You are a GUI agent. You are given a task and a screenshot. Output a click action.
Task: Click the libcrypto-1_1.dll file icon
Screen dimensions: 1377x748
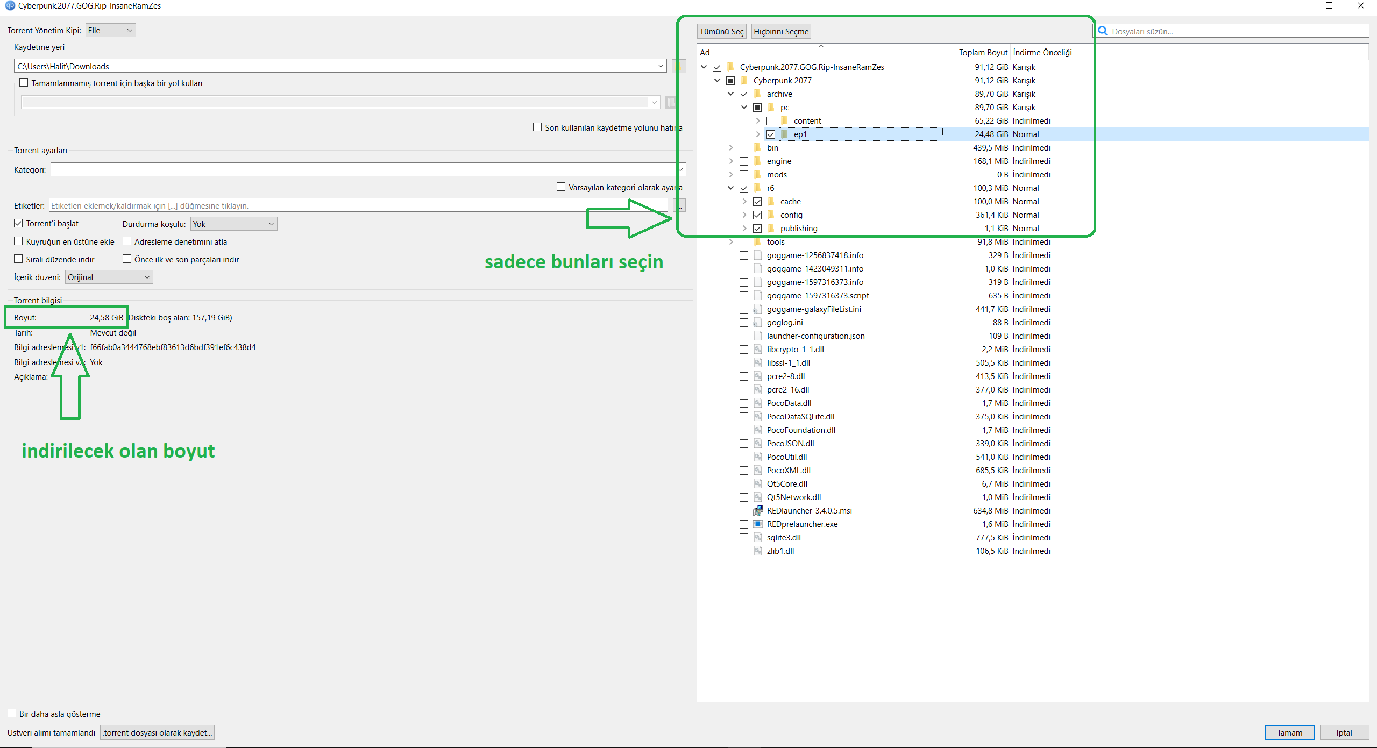[758, 349]
